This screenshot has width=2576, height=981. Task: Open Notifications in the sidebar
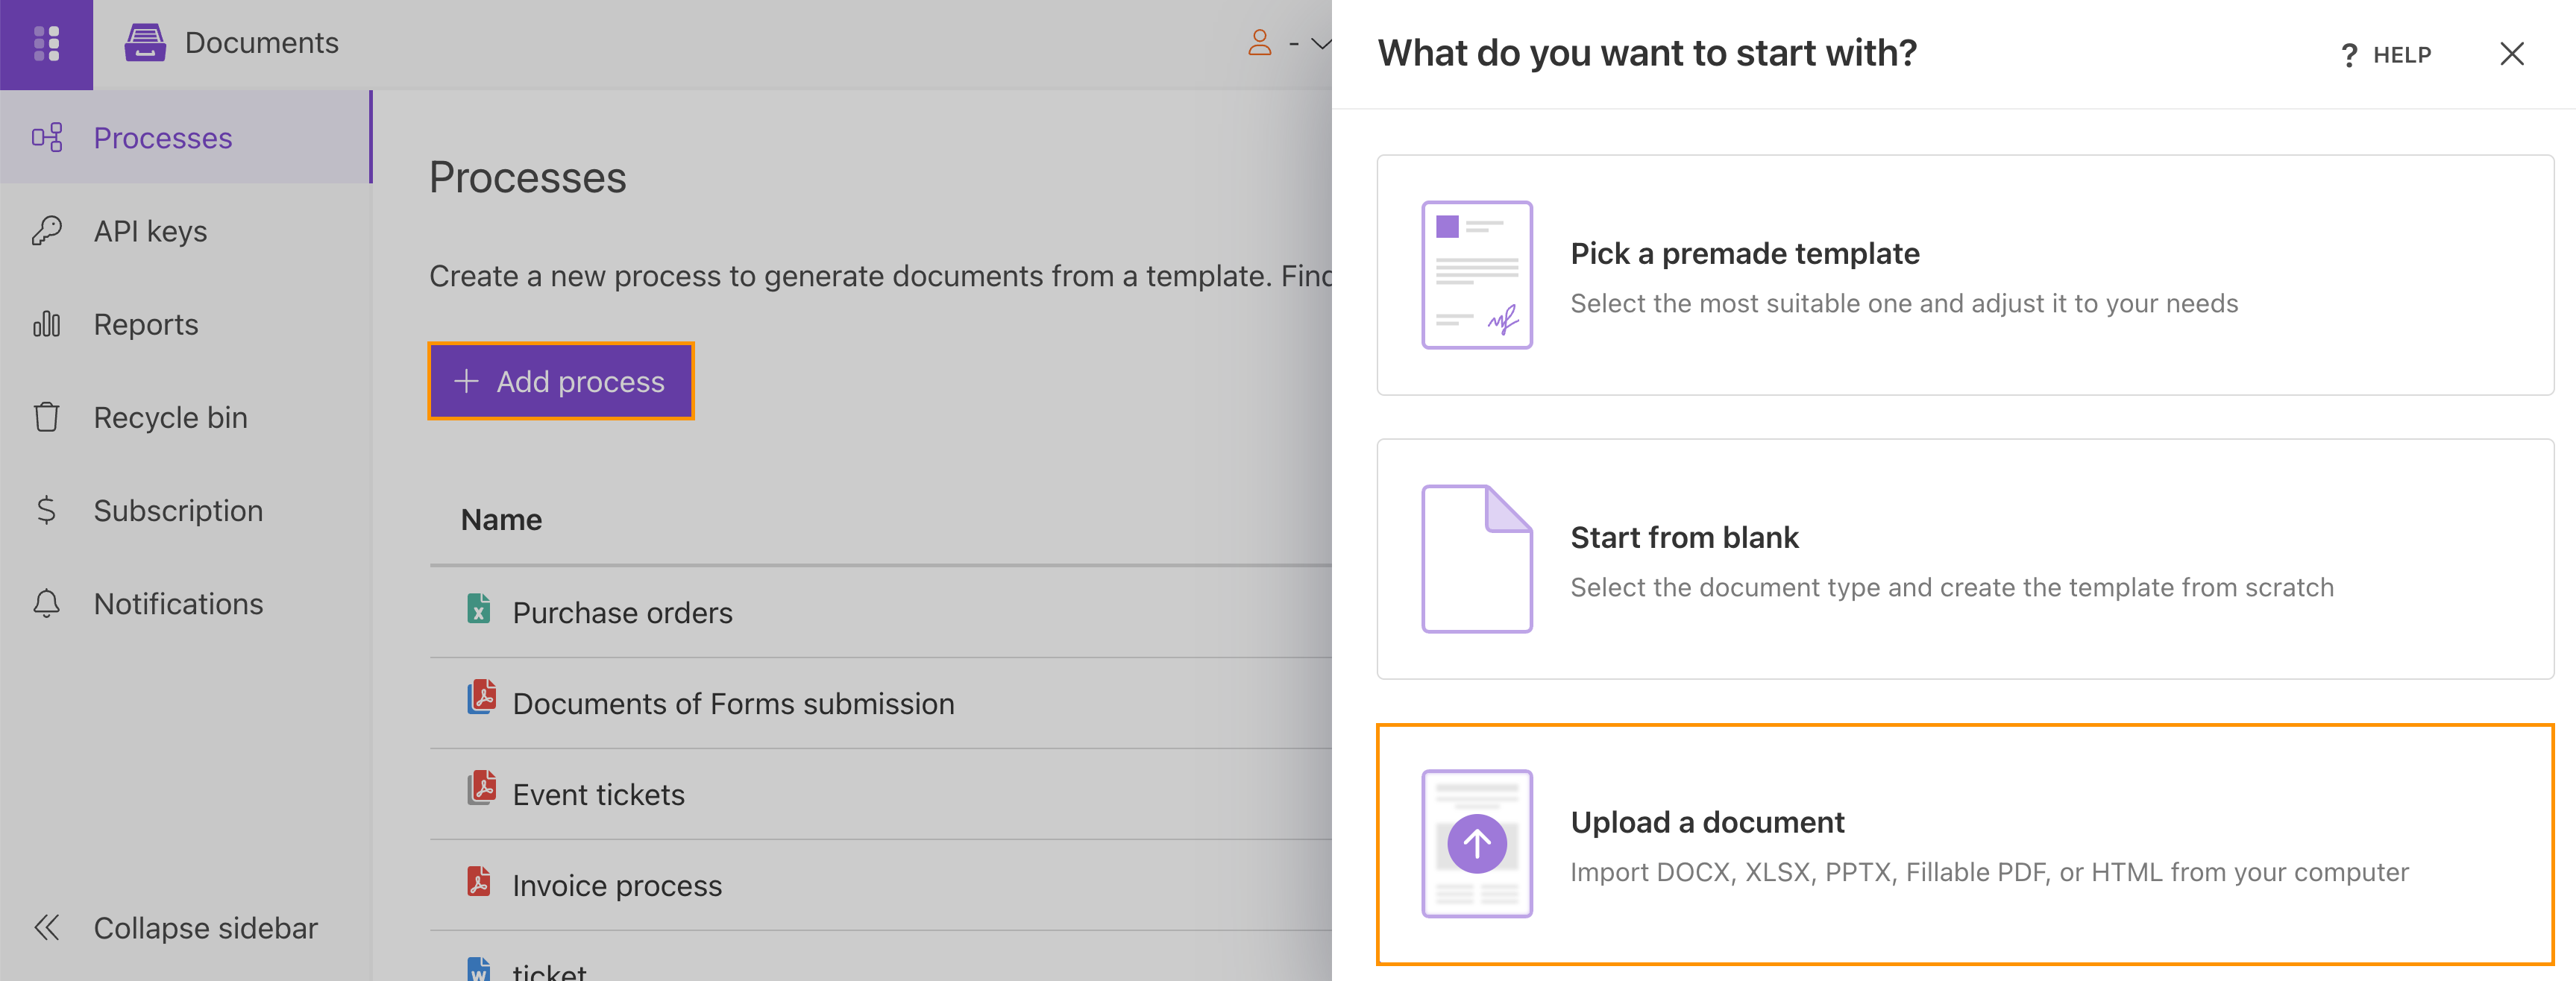pos(186,603)
